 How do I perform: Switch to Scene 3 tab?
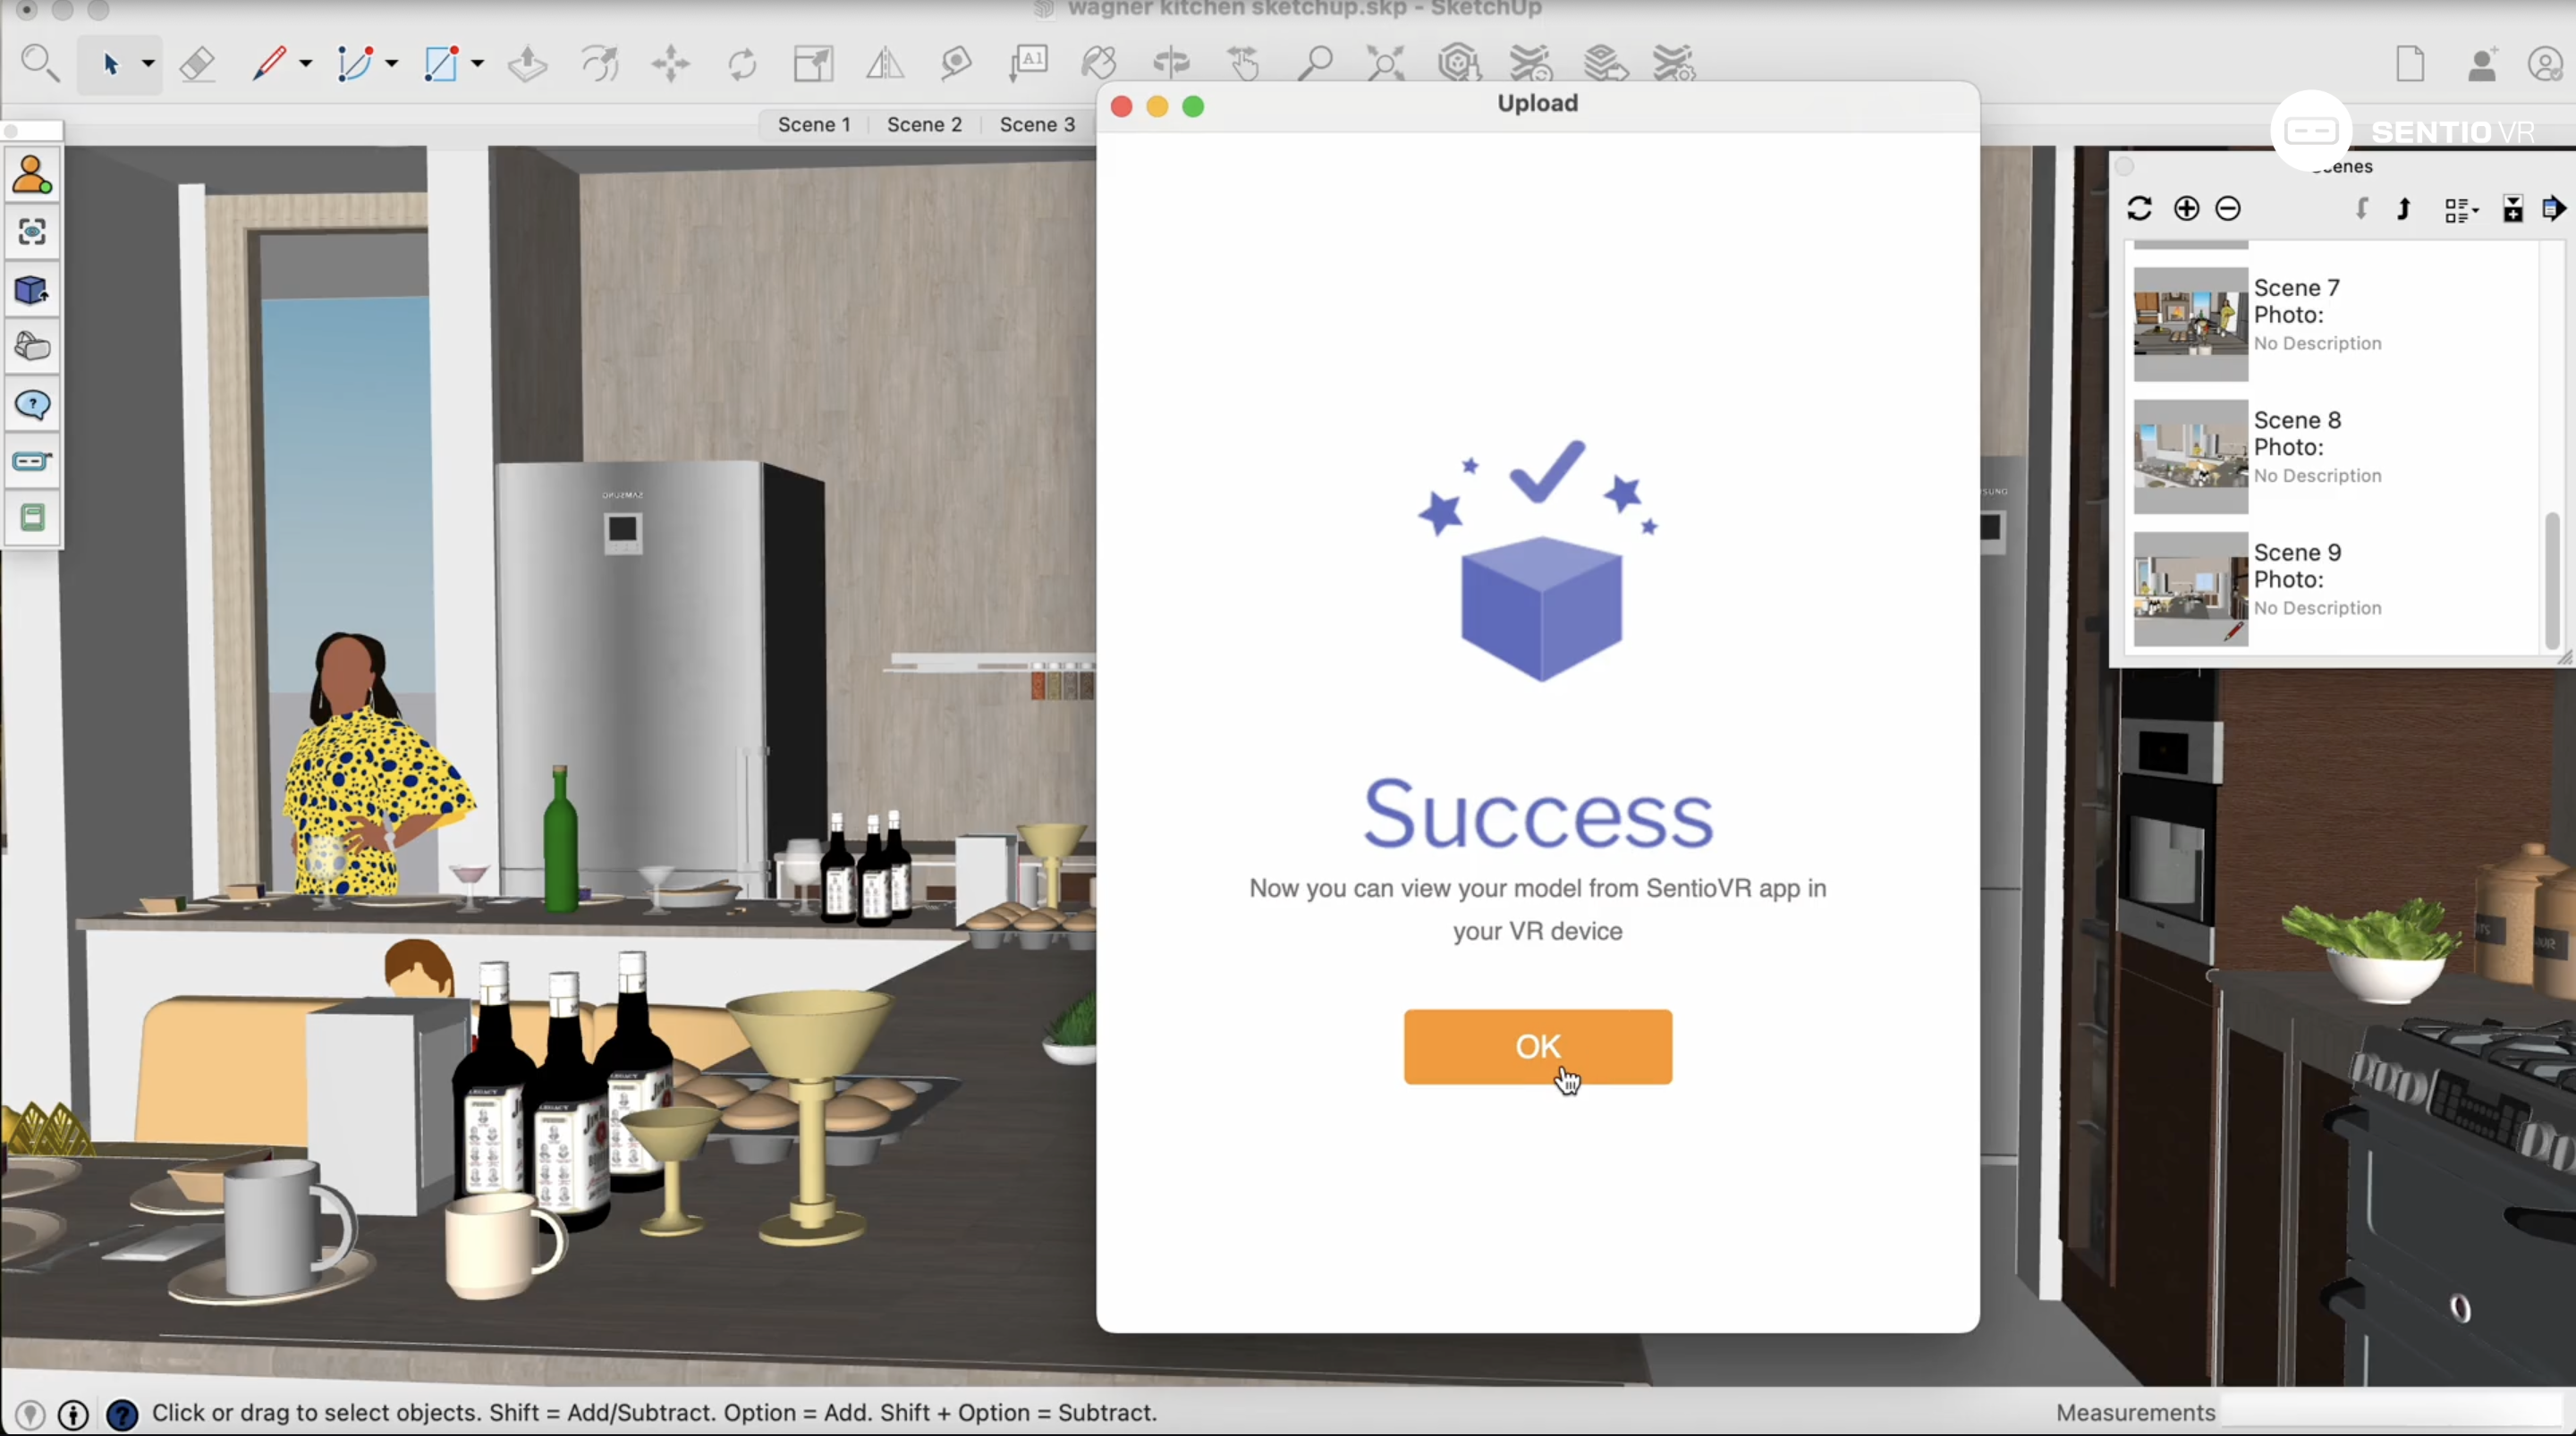pyautogui.click(x=1037, y=124)
